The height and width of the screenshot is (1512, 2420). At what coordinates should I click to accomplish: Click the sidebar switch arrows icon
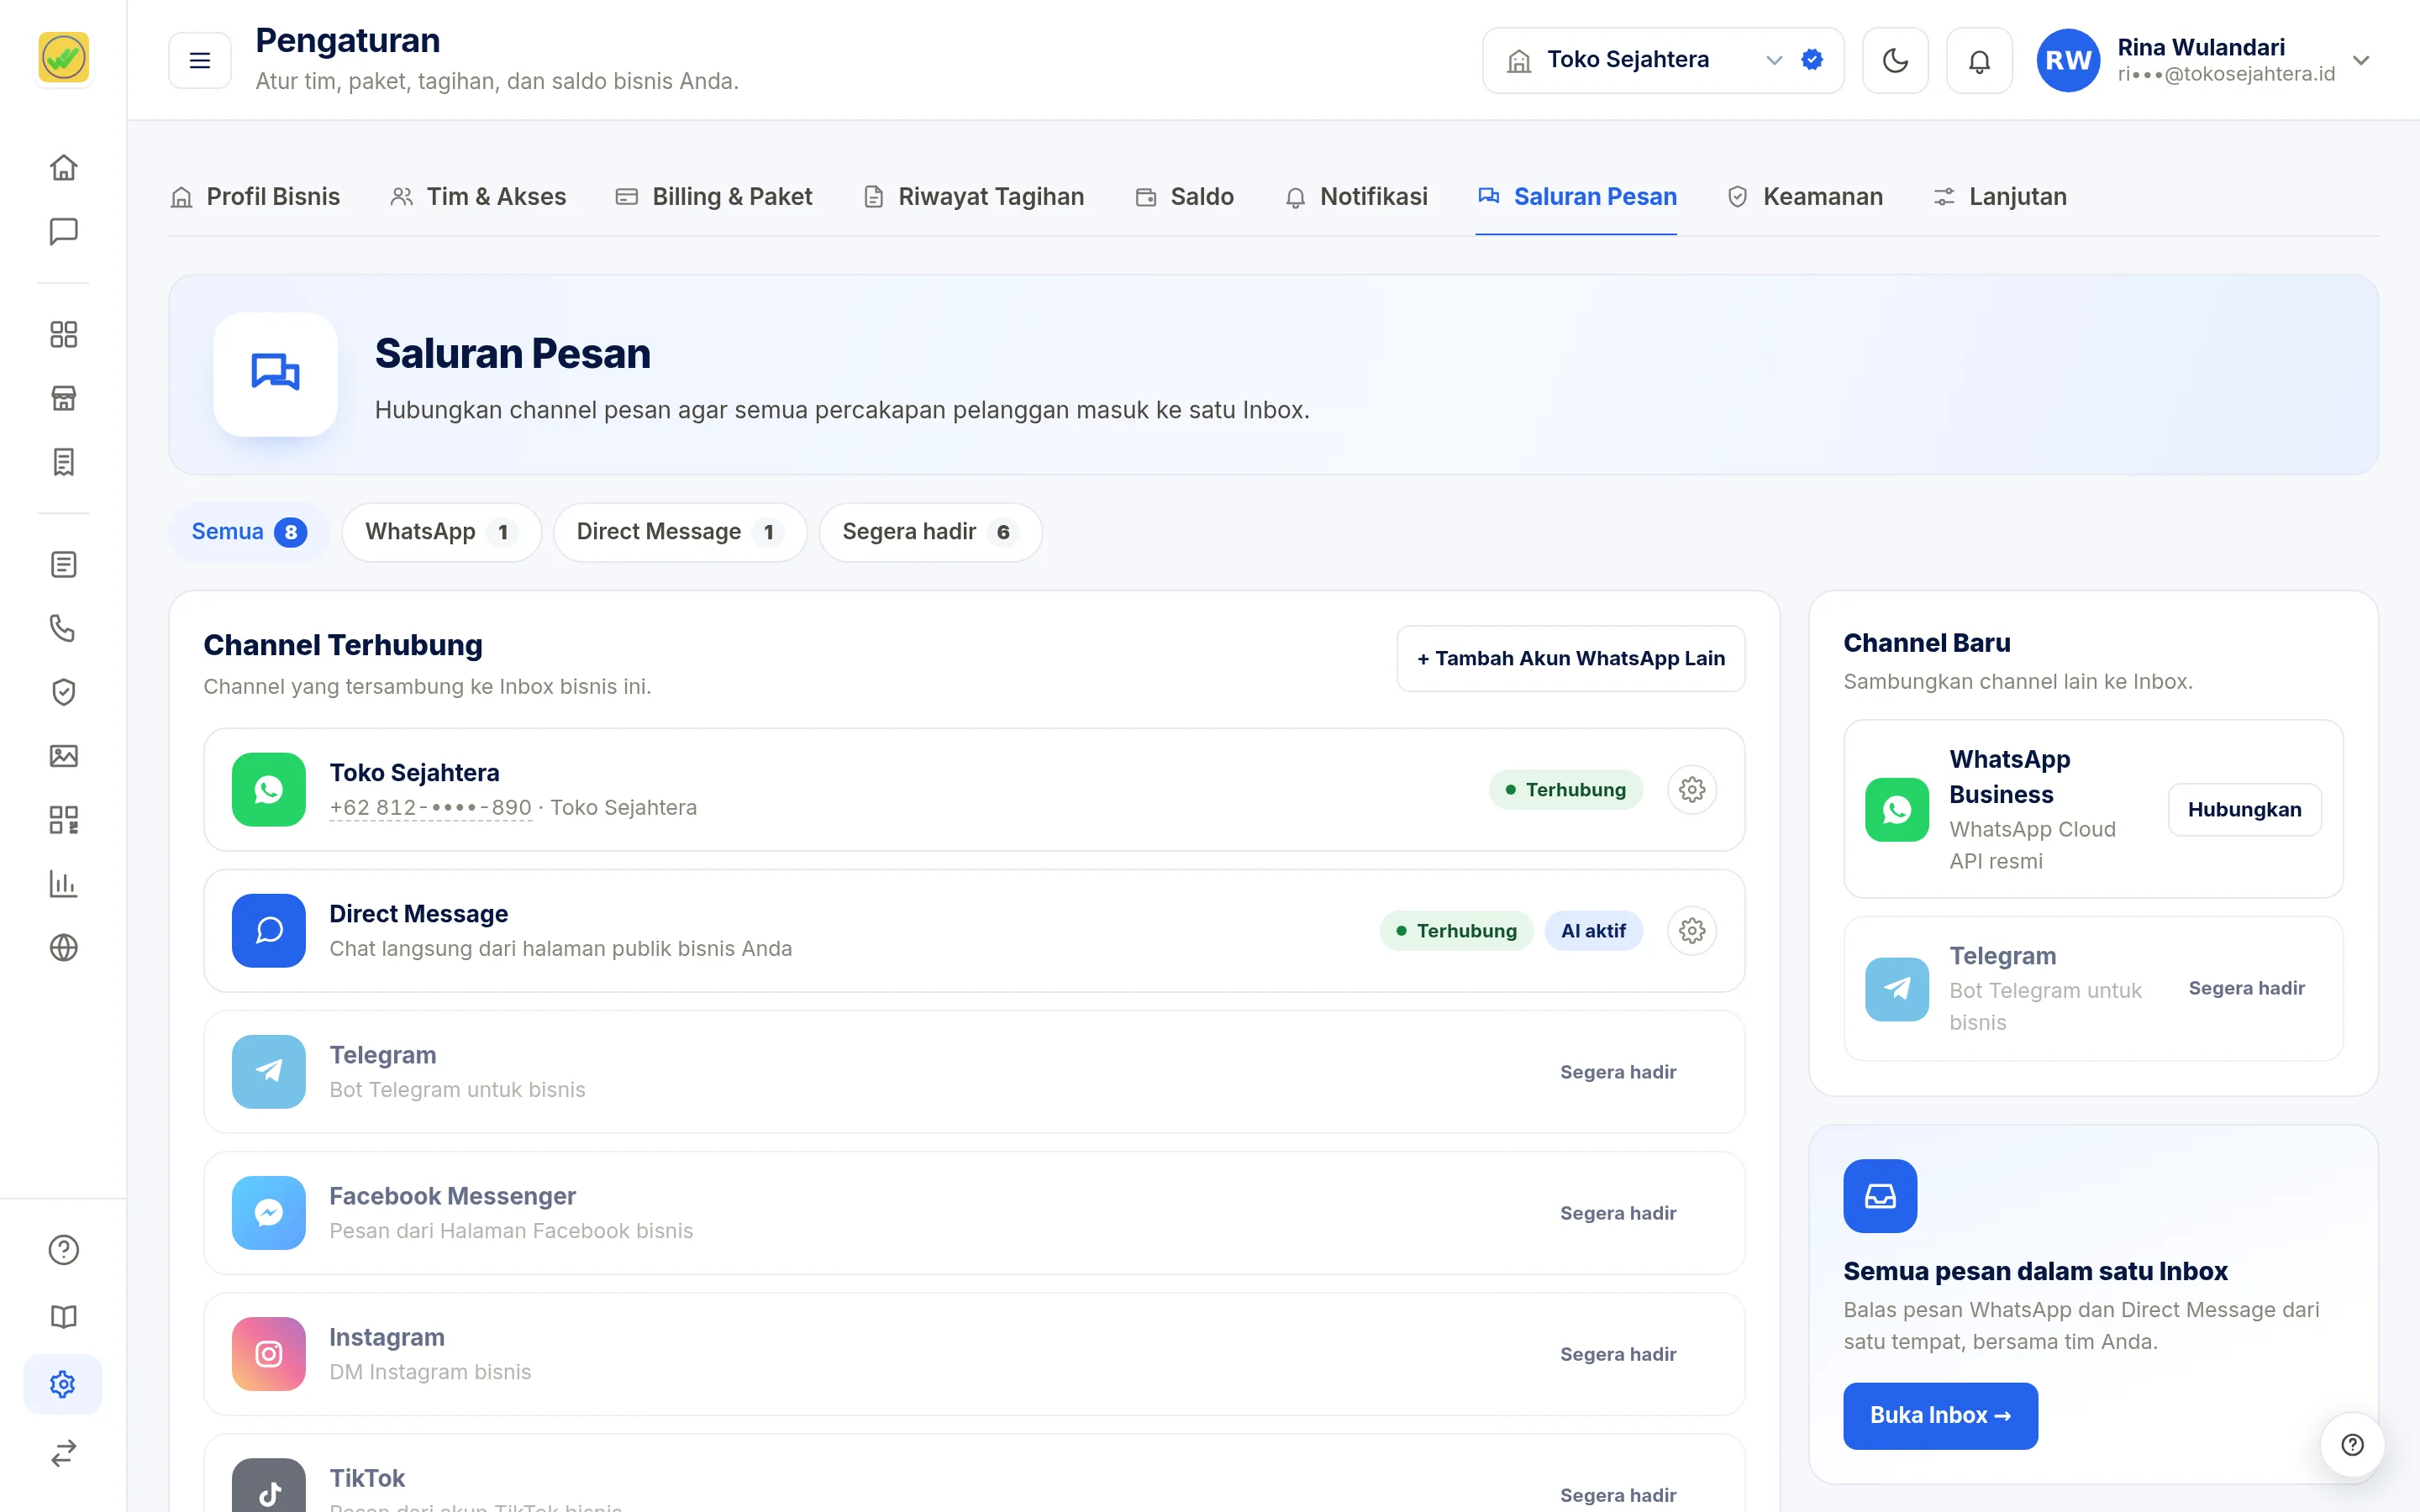point(63,1452)
